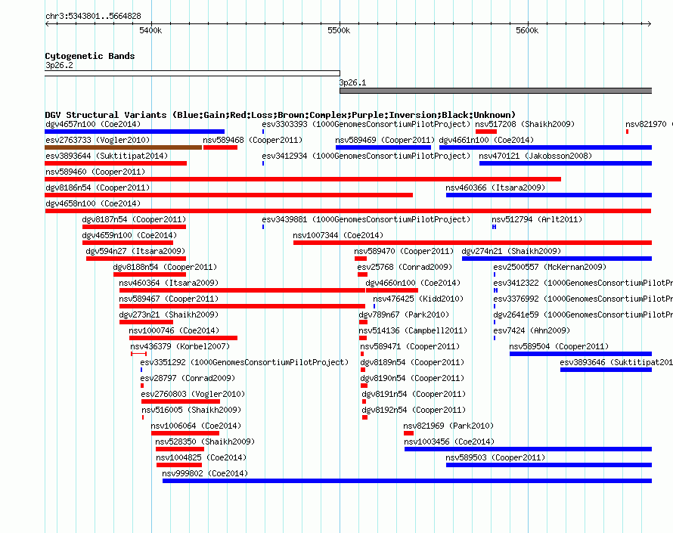This screenshot has height=533, width=673.
Task: Open the dgv4658n100 (Coe2014) label
Action: coord(93,204)
